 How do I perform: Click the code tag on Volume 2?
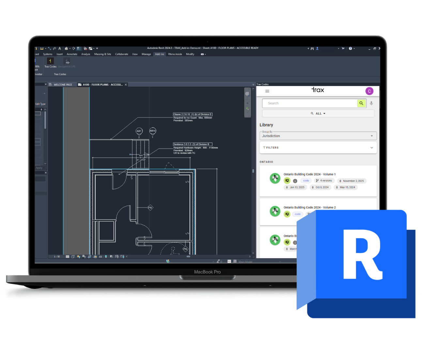coord(298,214)
